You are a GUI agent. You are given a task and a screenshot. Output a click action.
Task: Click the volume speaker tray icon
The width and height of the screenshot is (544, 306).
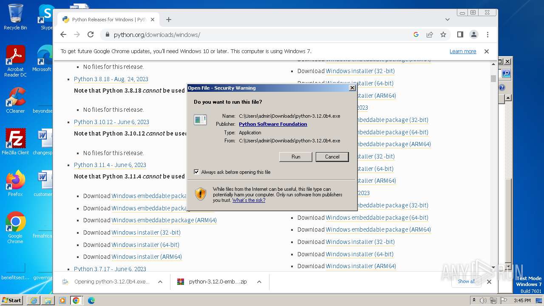(483, 300)
